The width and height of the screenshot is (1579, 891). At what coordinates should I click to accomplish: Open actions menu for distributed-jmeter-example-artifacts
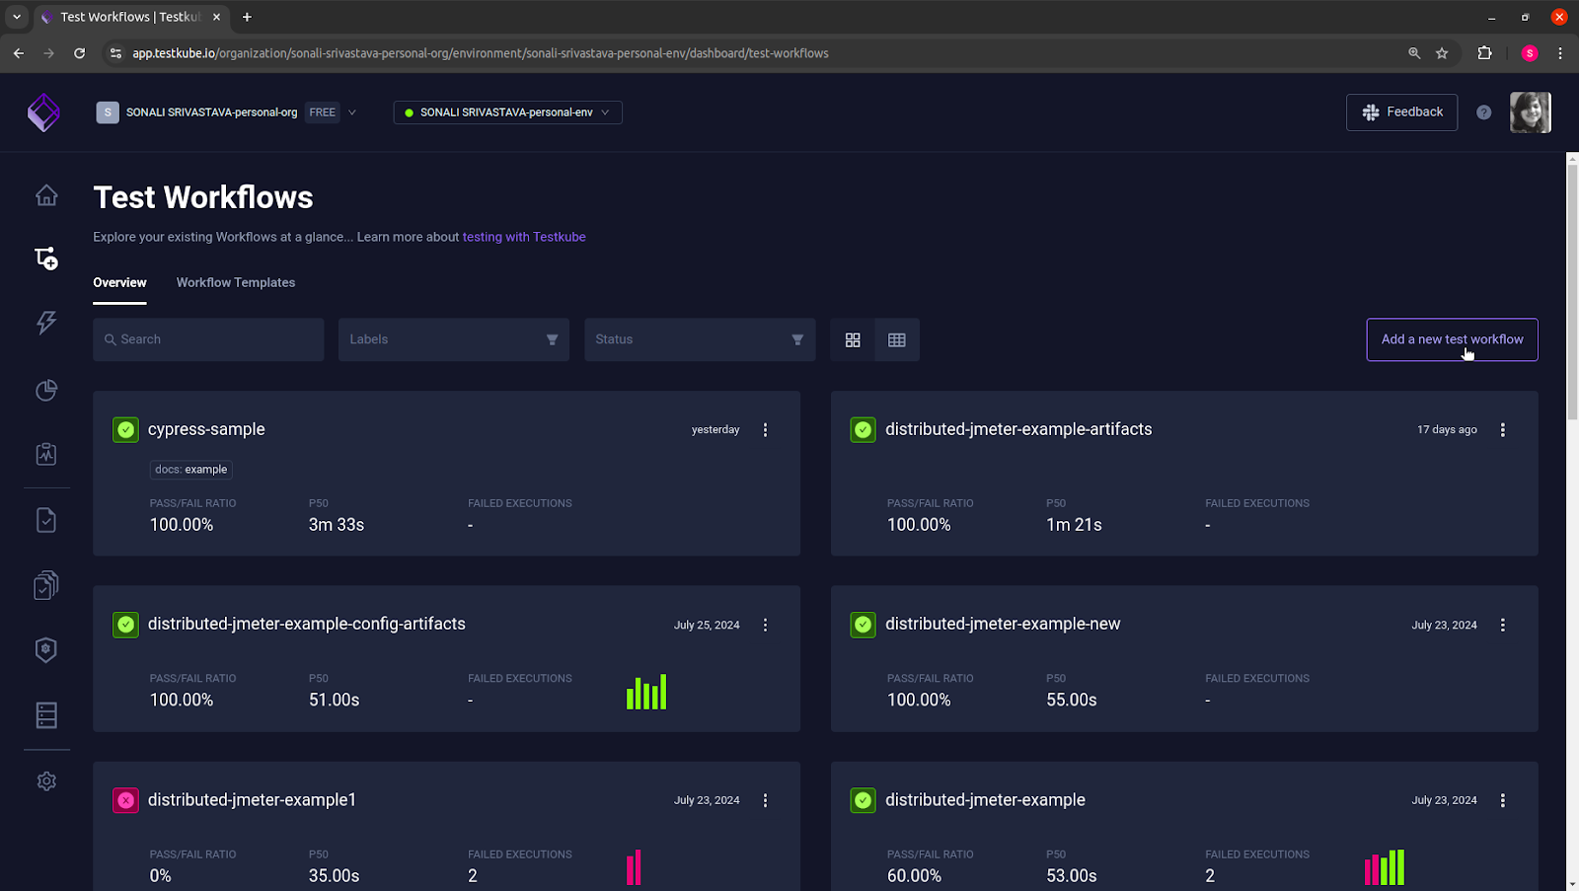1503,430
